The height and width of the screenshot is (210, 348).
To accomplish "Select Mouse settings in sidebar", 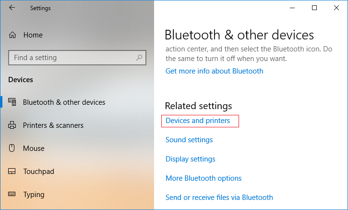I will [x=34, y=148].
